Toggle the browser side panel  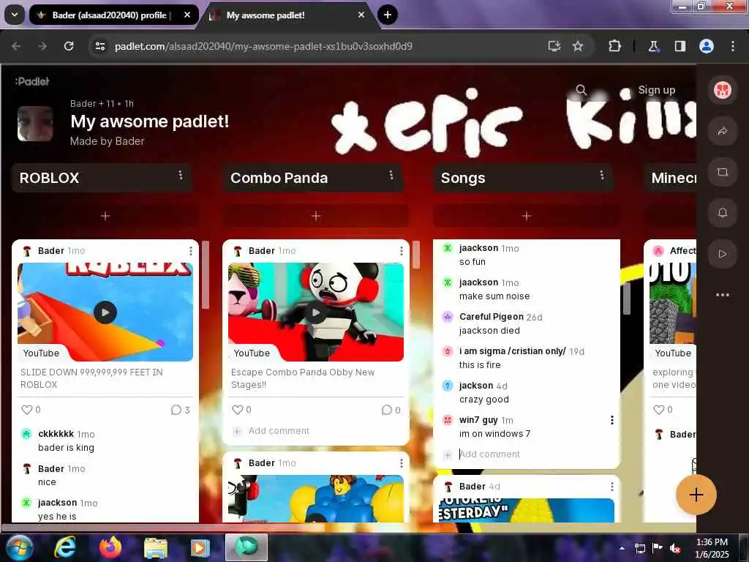[x=680, y=46]
